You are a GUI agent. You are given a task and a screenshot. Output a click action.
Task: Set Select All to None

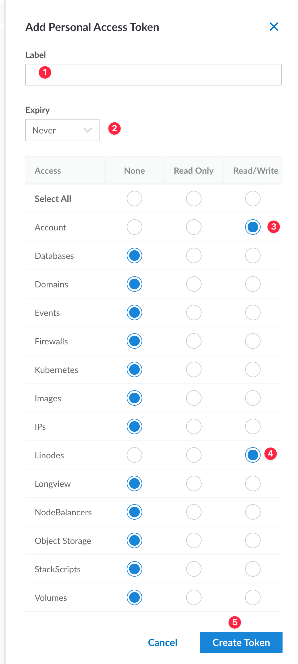(134, 199)
